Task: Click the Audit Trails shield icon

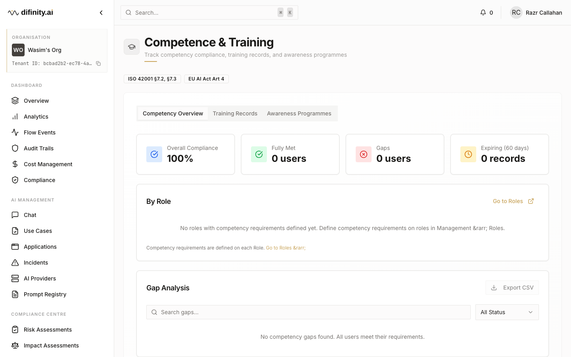Action: pos(15,148)
